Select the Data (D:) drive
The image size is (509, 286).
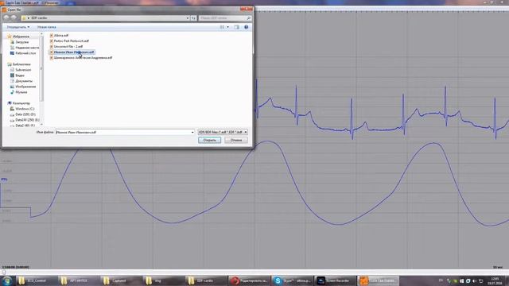(x=23, y=114)
